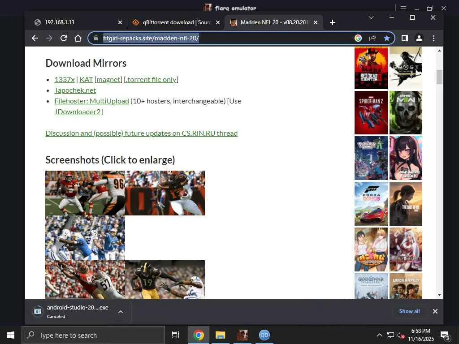The height and width of the screenshot is (344, 459).
Task: Close the Madden NFL 20 tab
Action: pos(316,22)
